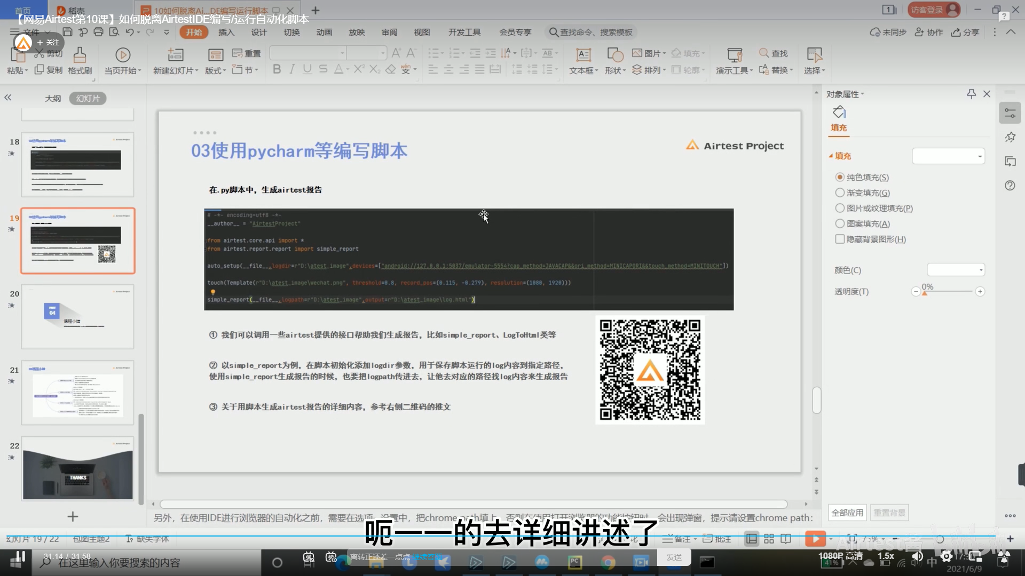Image resolution: width=1025 pixels, height=576 pixels.
Task: Click Not Synced (未同步) button
Action: 888,32
